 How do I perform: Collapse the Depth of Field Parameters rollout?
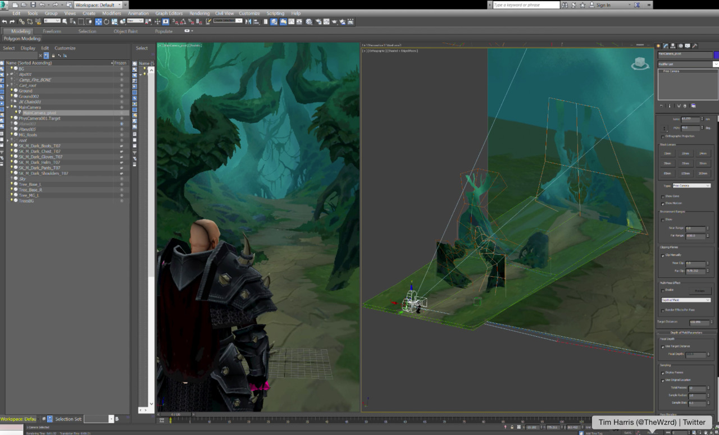(x=686, y=333)
